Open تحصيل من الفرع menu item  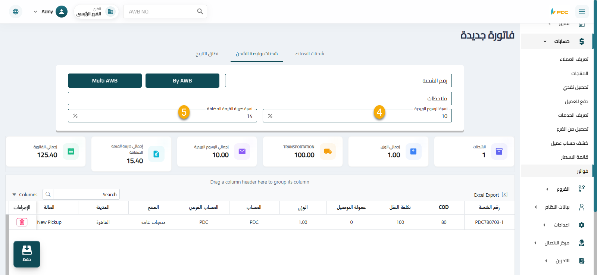[572, 129]
